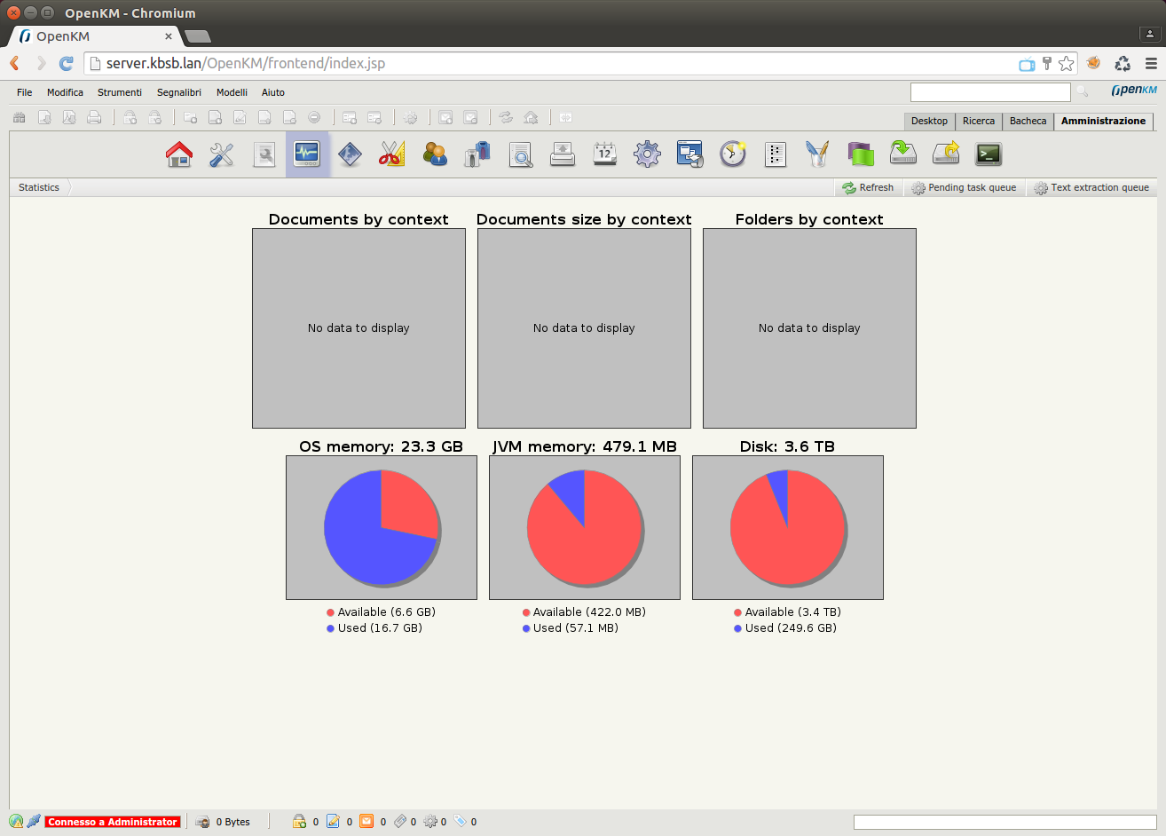The height and width of the screenshot is (836, 1166).
Task: Expand the Segnalibri menu
Action: click(x=179, y=92)
